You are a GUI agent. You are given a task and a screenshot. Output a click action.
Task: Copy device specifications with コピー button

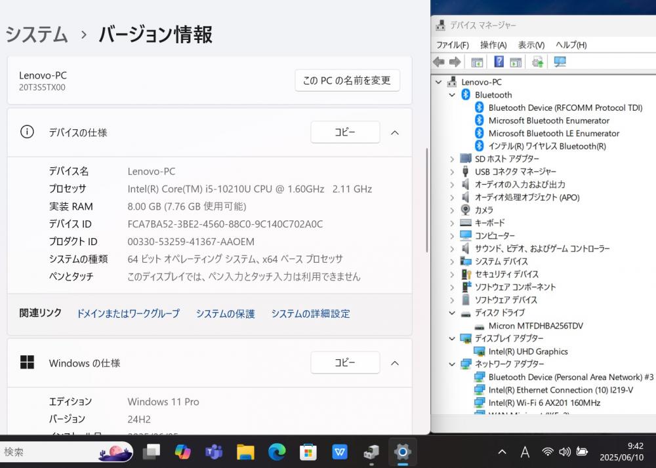point(345,132)
